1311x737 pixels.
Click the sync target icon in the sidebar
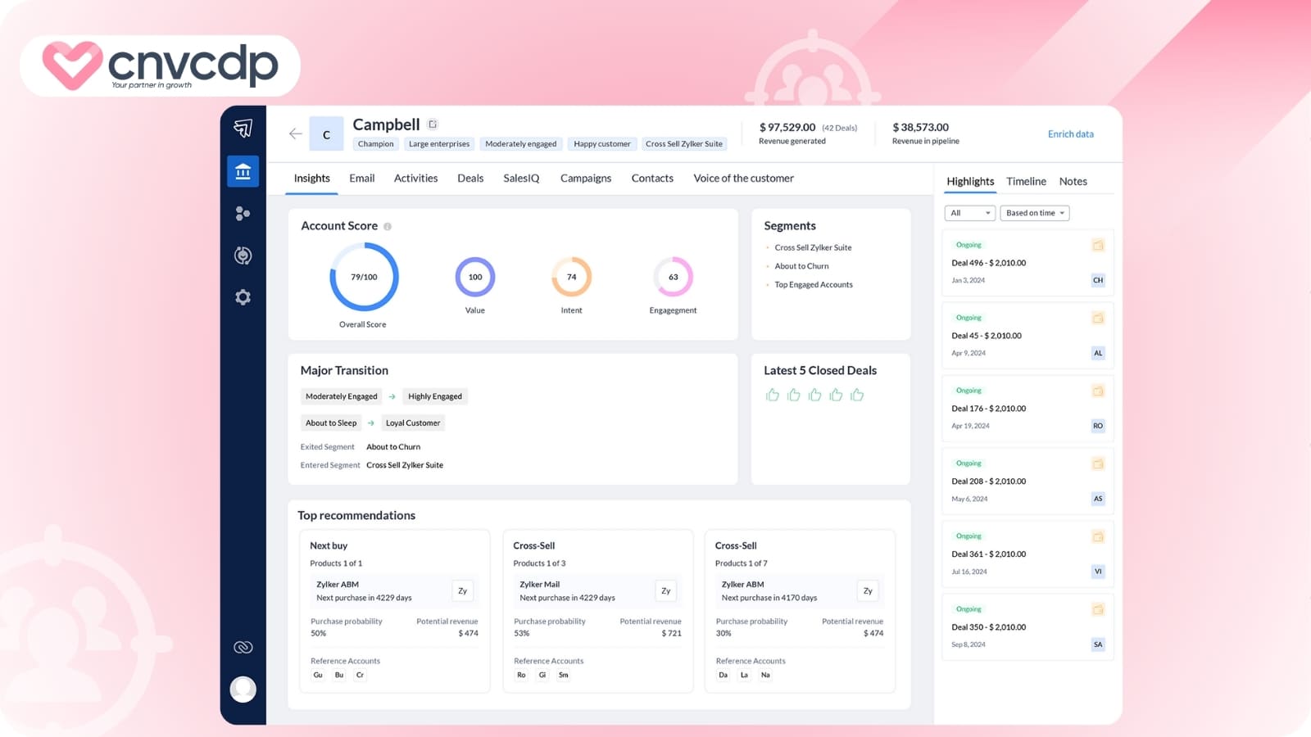(x=242, y=255)
